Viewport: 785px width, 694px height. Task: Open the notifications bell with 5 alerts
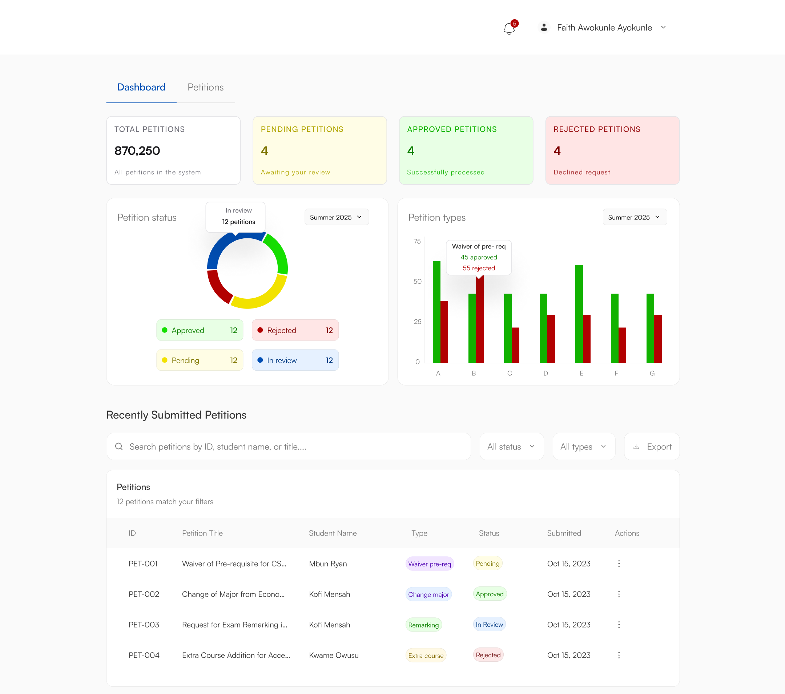tap(508, 27)
